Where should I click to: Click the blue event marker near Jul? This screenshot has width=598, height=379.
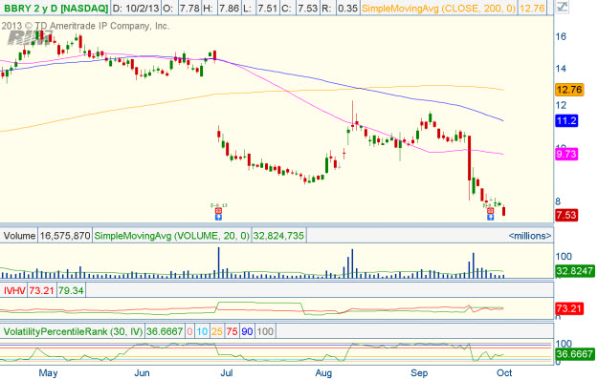point(218,217)
